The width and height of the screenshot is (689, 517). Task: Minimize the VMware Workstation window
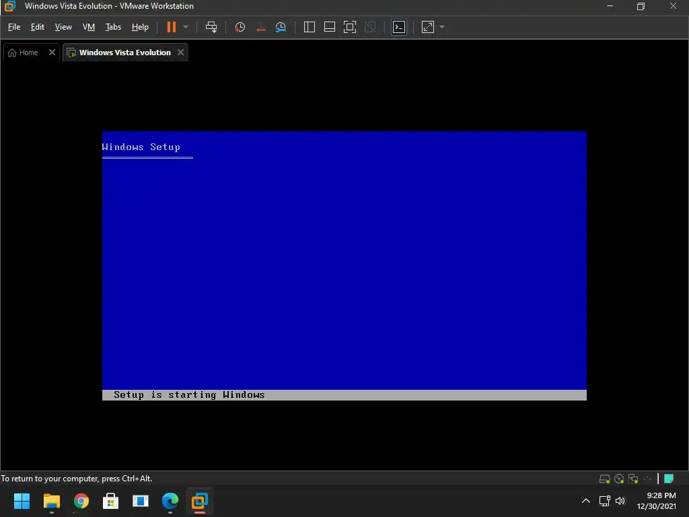(x=610, y=6)
